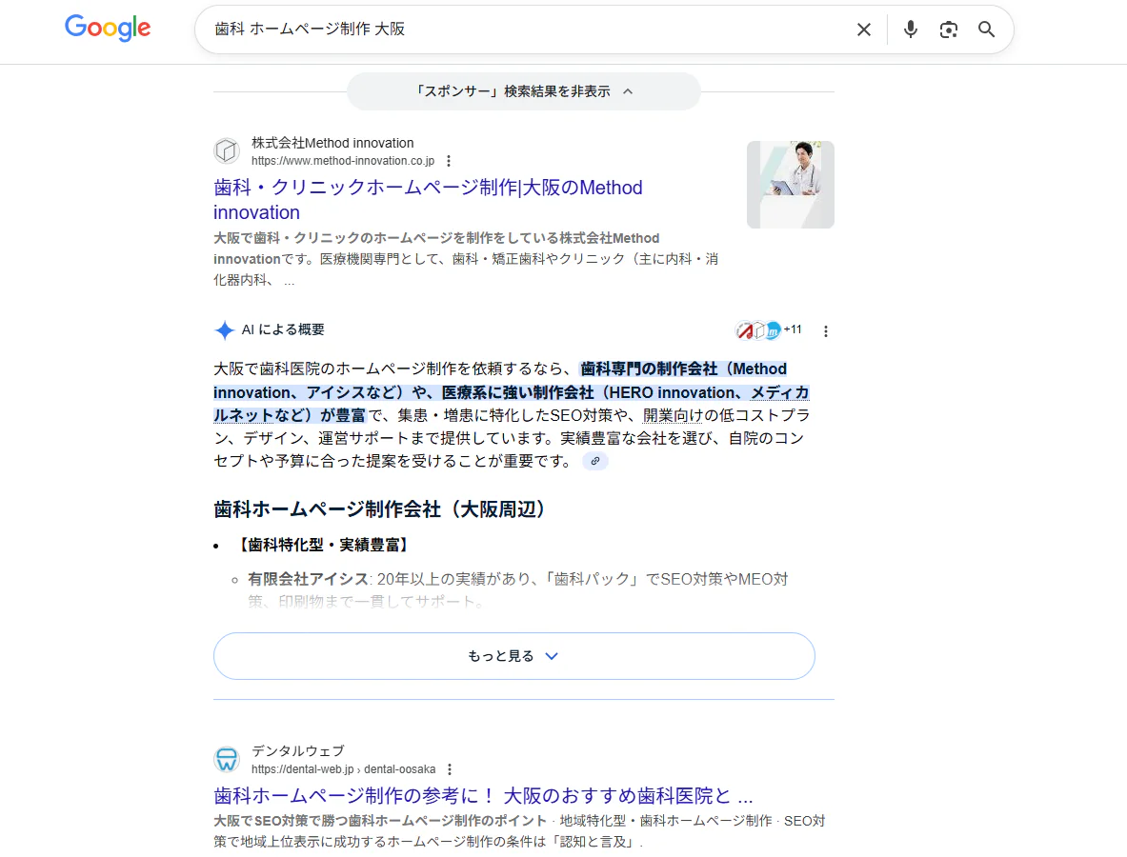Click the magnifying glass search button
Image resolution: width=1127 pixels, height=857 pixels.
pyautogui.click(x=987, y=30)
